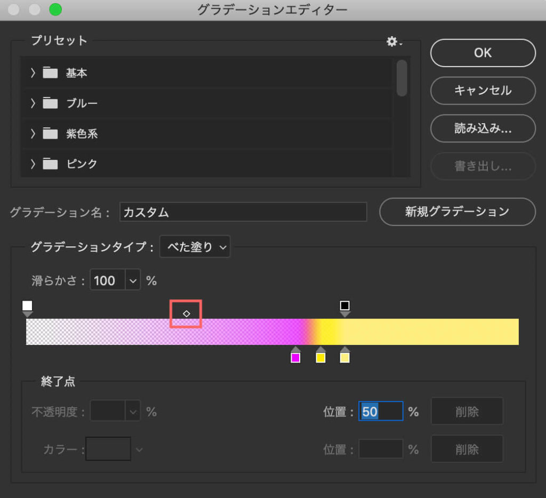
Task: Select the 基本 folder icon
Action: click(50, 73)
